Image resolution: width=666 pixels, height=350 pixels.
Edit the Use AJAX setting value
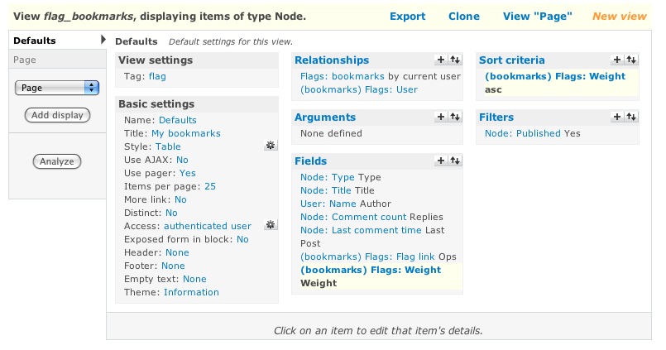[x=182, y=160]
